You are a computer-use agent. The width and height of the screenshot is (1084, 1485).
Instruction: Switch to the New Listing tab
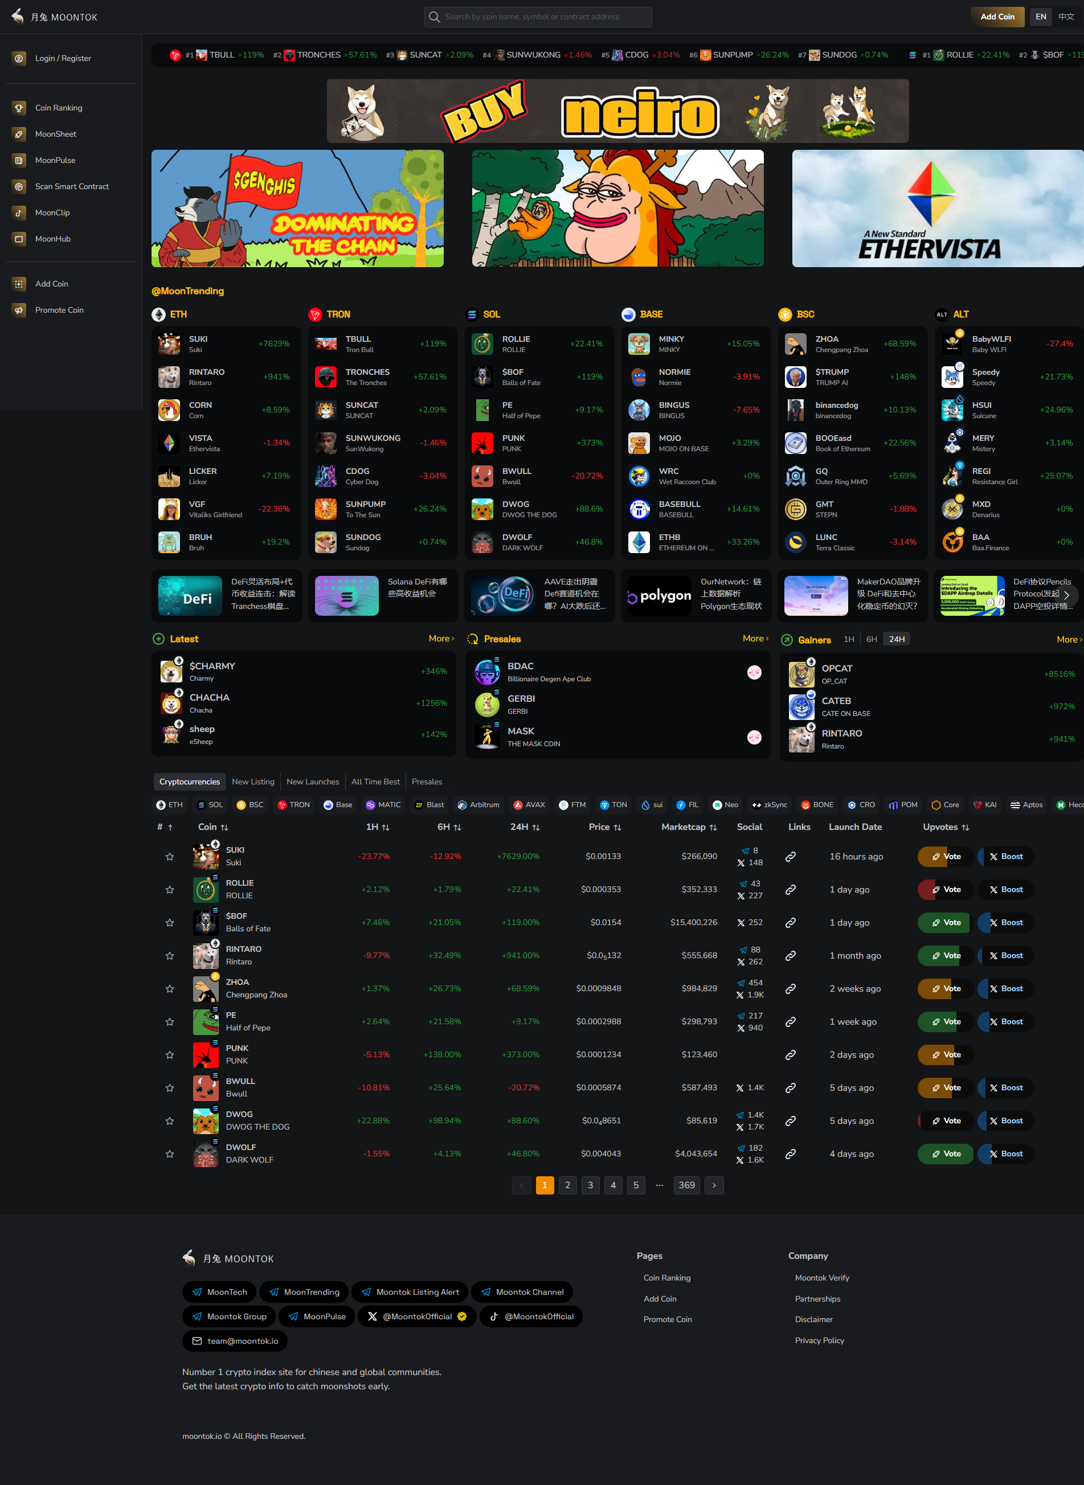tap(252, 782)
